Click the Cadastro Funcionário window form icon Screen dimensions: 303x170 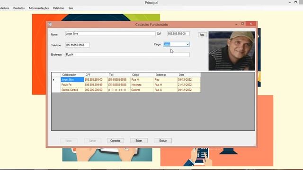pos(50,24)
